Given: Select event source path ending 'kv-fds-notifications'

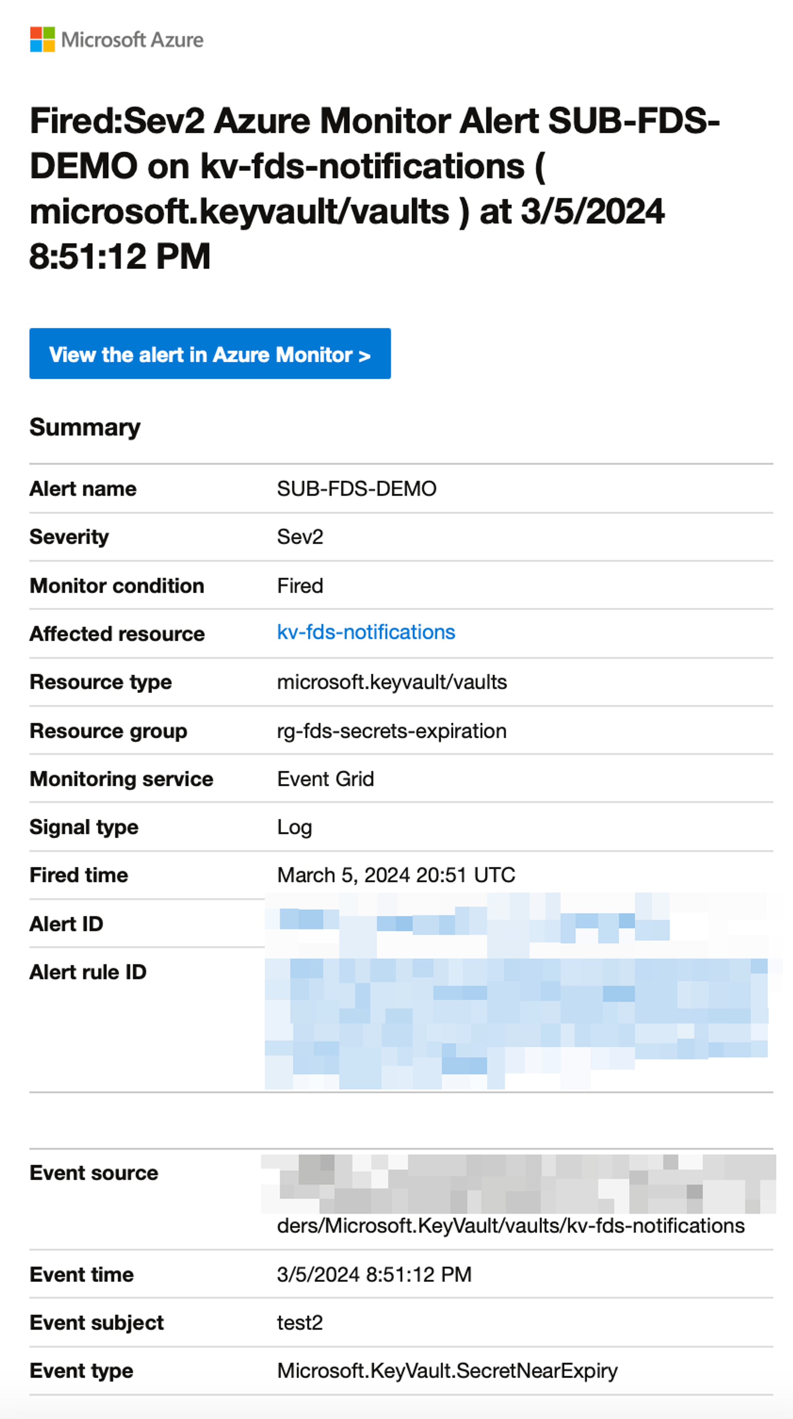Looking at the screenshot, I should pyautogui.click(x=511, y=1226).
